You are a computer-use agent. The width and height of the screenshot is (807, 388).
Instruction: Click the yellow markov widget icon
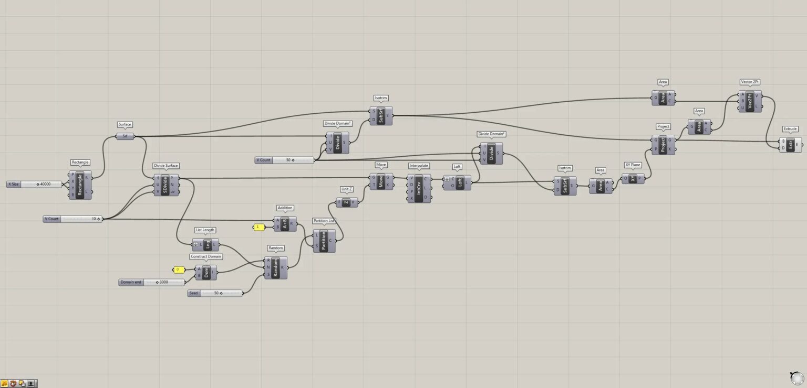point(5,383)
